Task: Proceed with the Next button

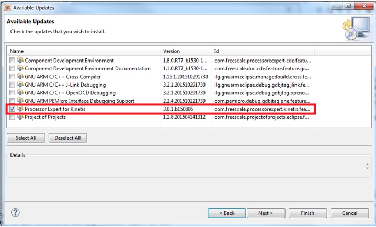Action: [x=265, y=213]
